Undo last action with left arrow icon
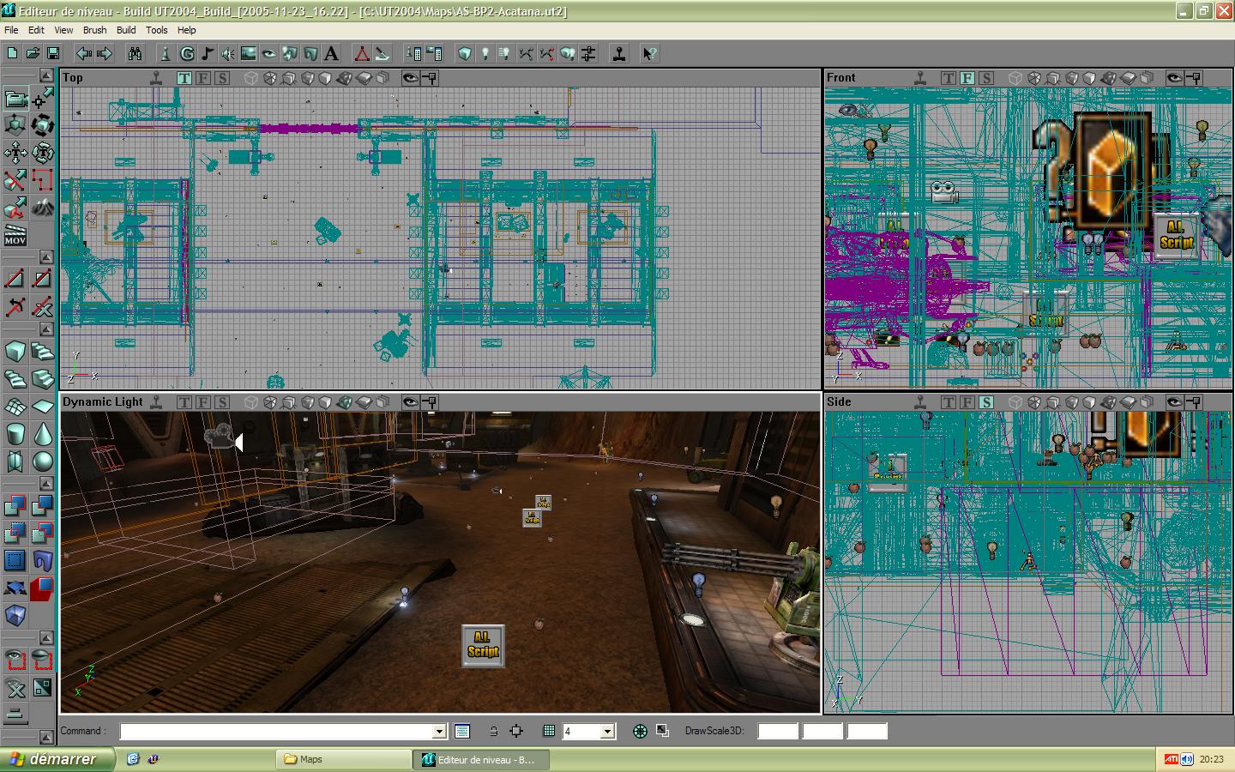Screen dimensions: 1235x772 [x=84, y=53]
